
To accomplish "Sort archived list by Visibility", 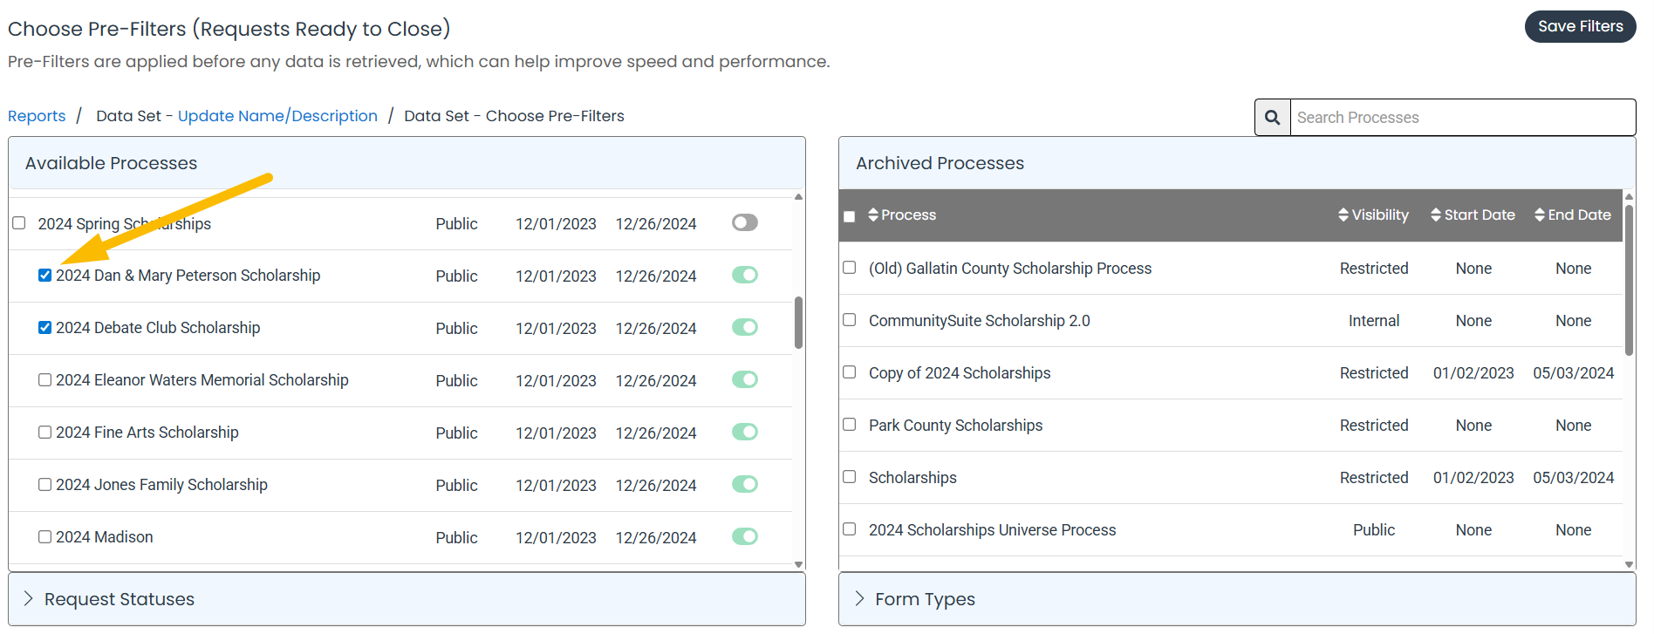I will click(1373, 215).
